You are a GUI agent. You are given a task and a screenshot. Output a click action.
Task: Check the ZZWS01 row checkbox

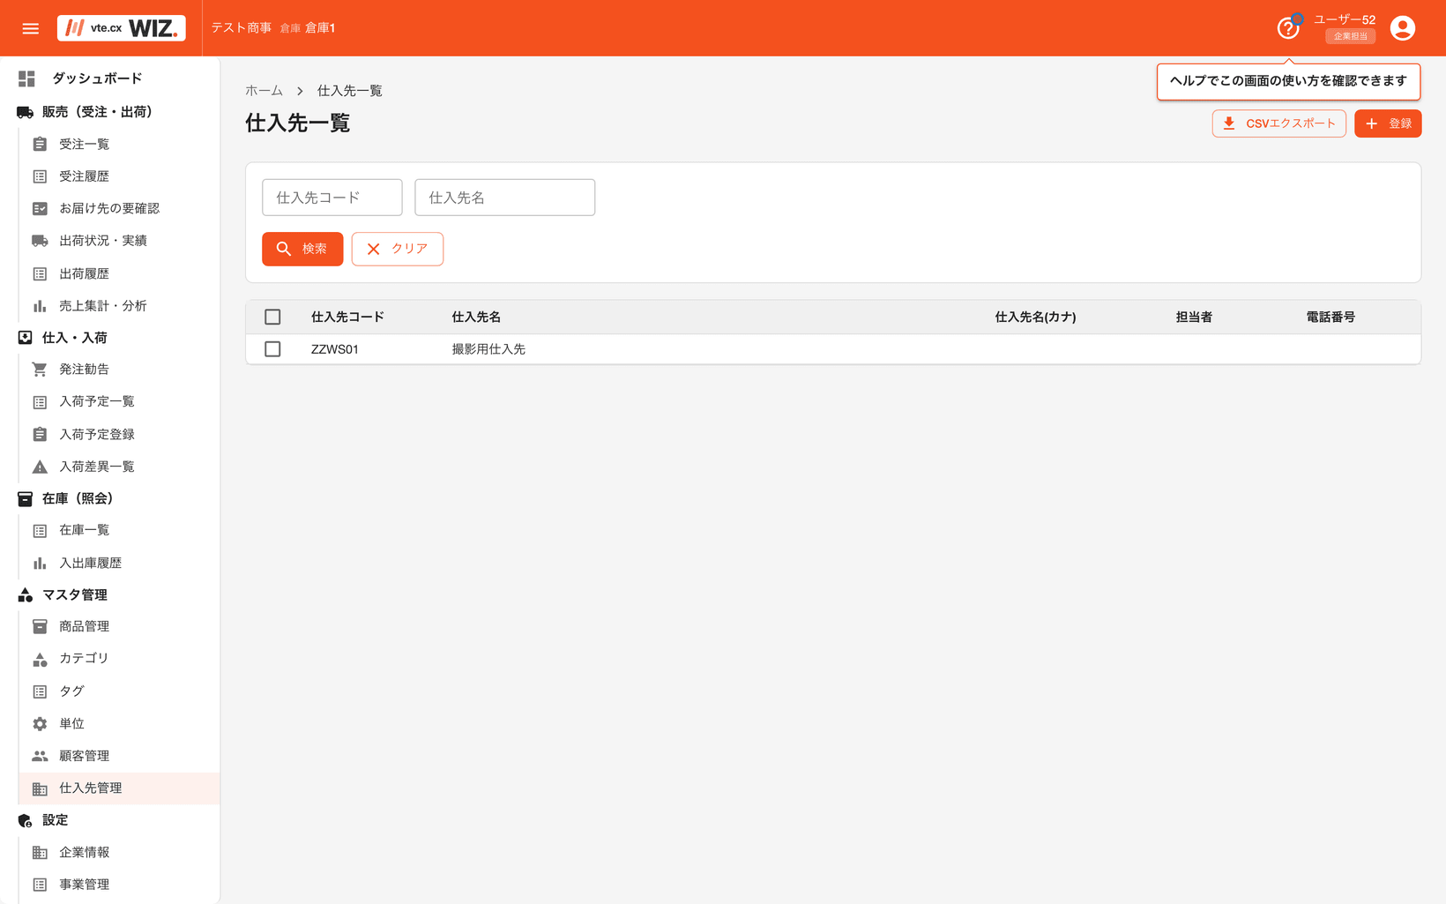pyautogui.click(x=272, y=349)
